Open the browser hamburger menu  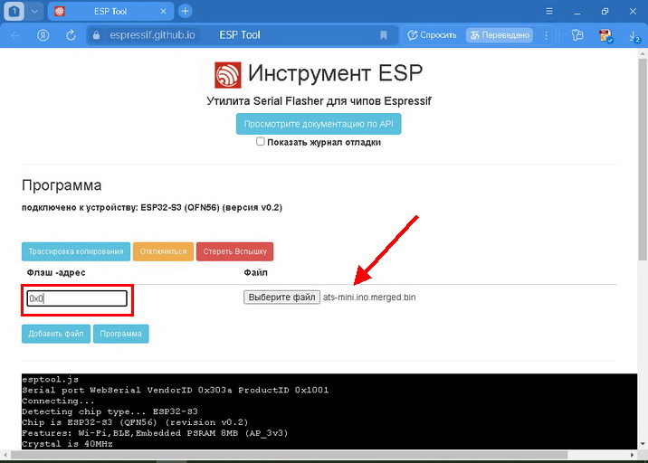click(x=549, y=11)
